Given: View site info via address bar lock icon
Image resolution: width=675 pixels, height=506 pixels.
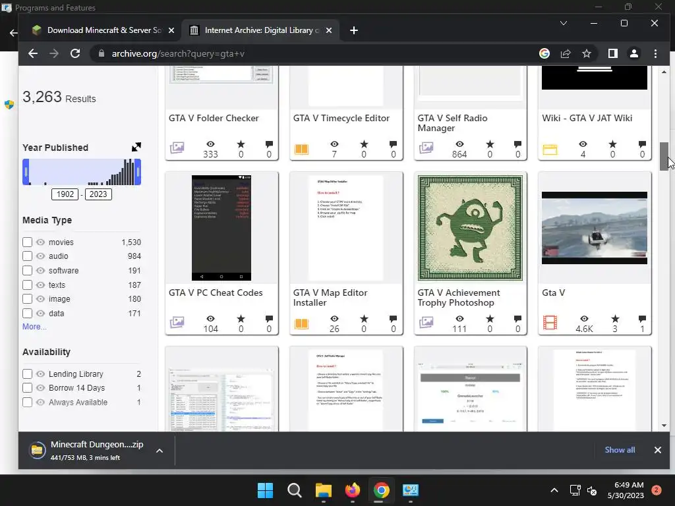Looking at the screenshot, I should 102,53.
